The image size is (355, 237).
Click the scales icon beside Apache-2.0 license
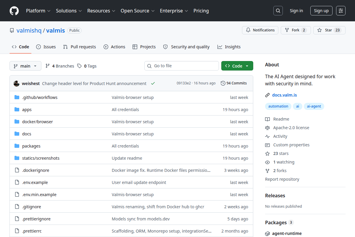(267, 128)
